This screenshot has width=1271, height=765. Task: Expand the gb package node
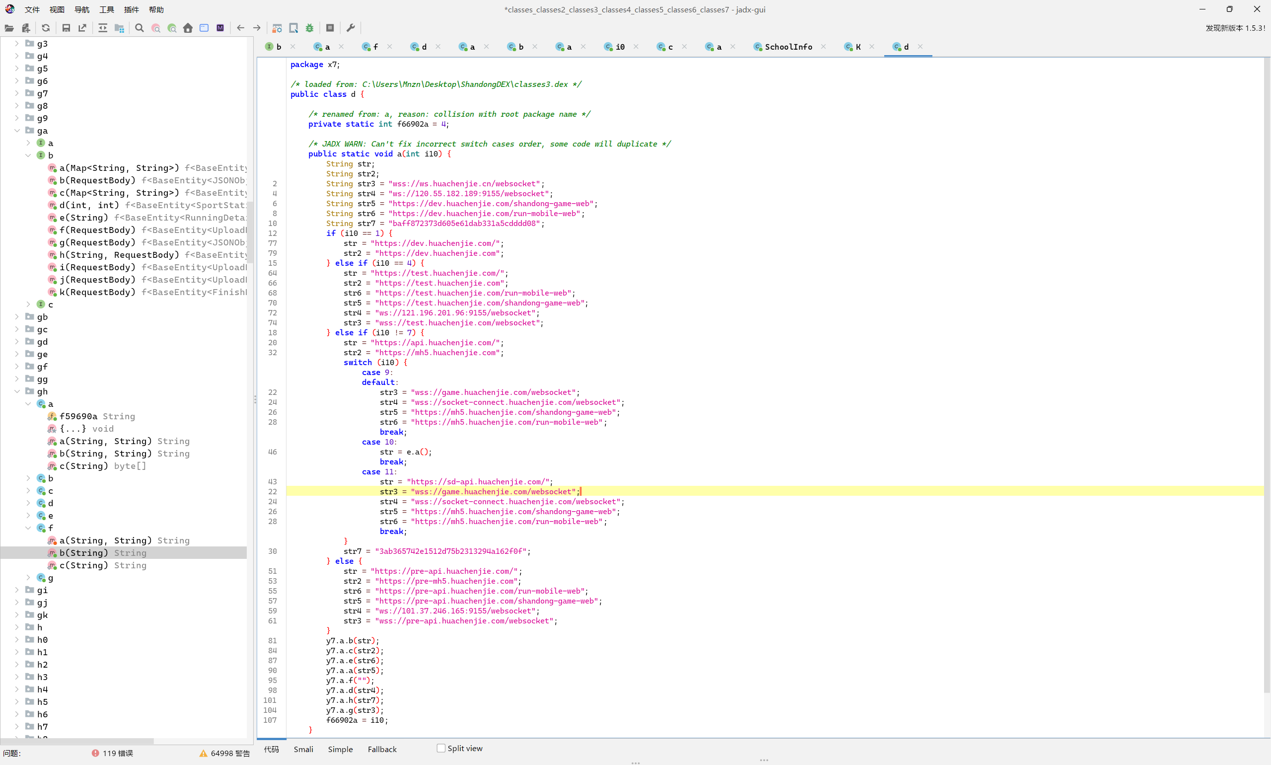pos(16,317)
